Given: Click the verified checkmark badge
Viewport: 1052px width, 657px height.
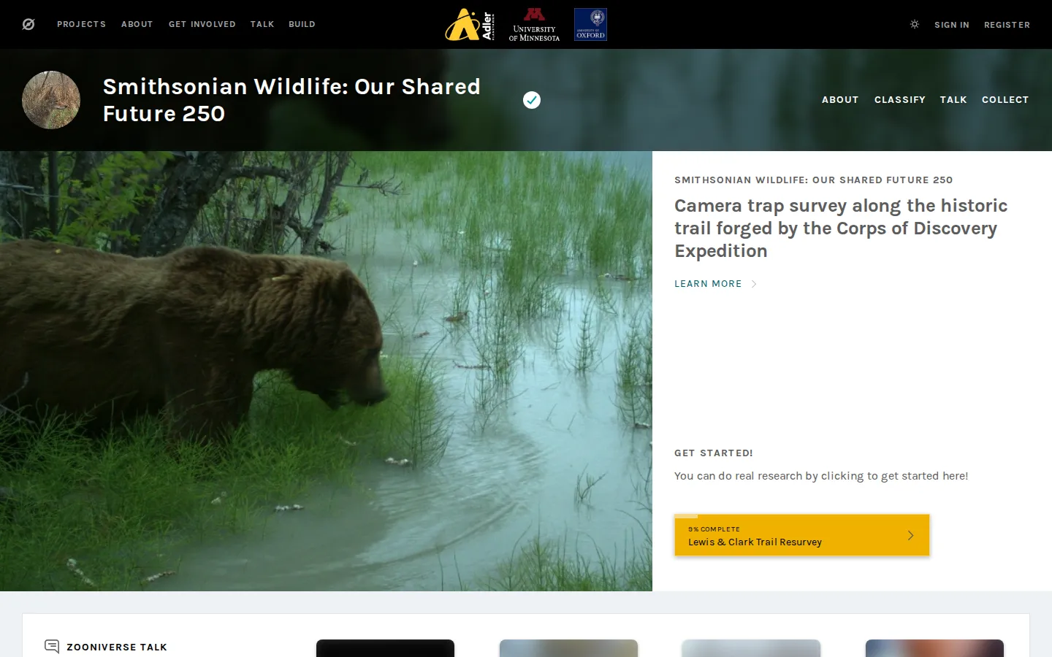Looking at the screenshot, I should 532,100.
